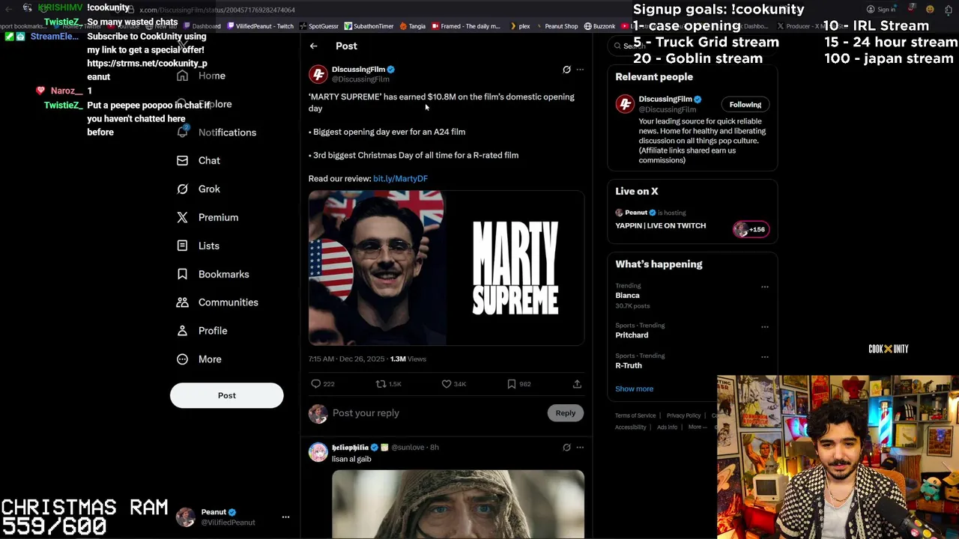Screen dimensions: 959x539
Task: Click the 1.3M Views count
Action: point(408,359)
